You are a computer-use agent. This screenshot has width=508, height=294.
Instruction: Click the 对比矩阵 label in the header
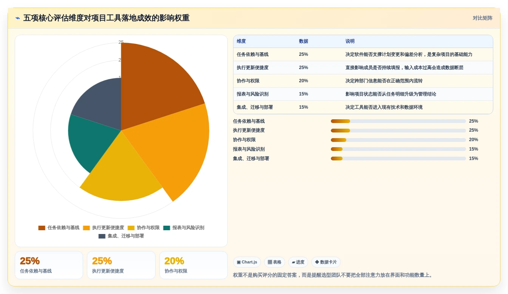coord(482,18)
